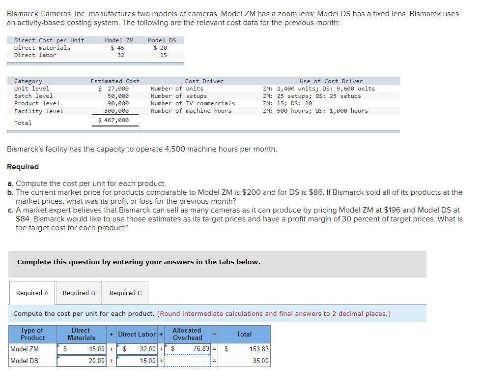Click the 'Batch level' category label

33,96
